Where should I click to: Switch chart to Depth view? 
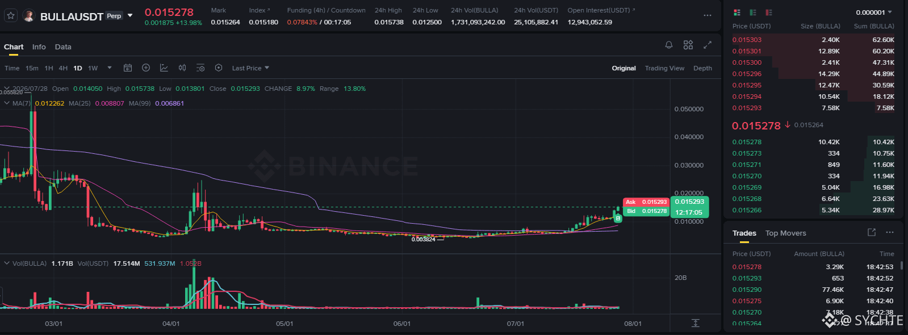pyautogui.click(x=702, y=68)
